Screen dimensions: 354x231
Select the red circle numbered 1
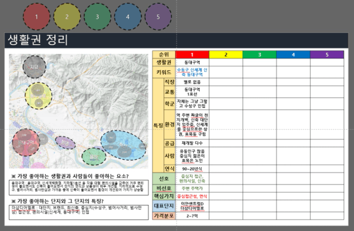click(37, 17)
